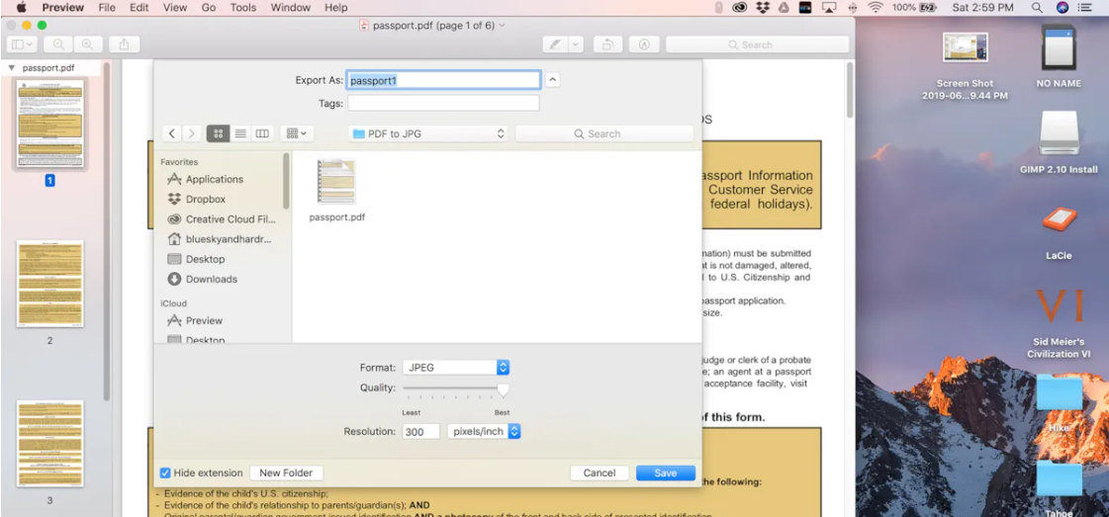Click the highlight pen tool icon
1109x517 pixels.
tap(555, 44)
